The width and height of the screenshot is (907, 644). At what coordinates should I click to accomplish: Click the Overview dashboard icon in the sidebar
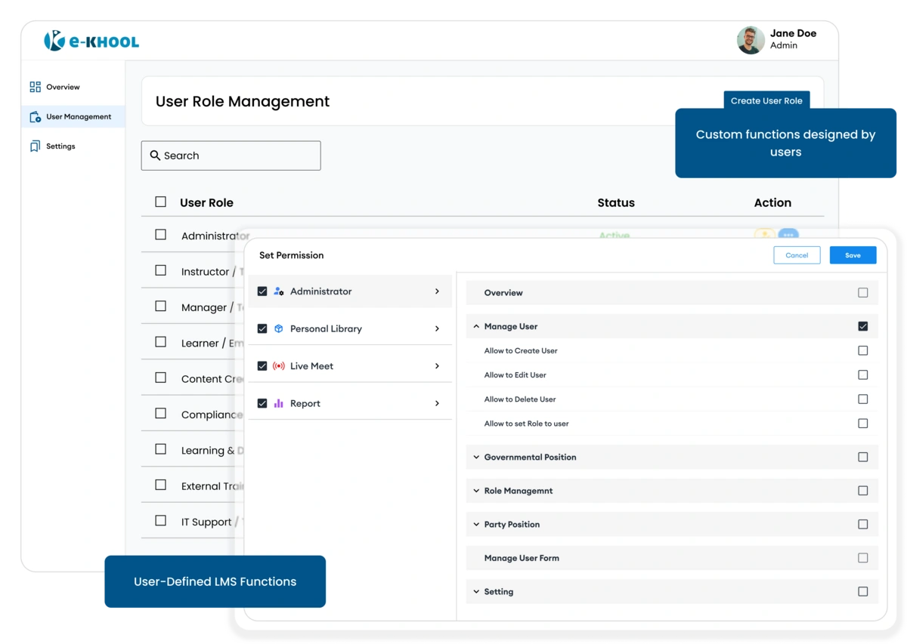click(35, 86)
